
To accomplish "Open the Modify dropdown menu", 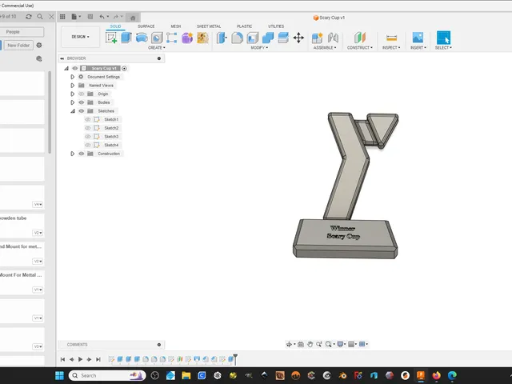I will (259, 48).
